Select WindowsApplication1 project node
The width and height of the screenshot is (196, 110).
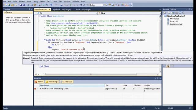[x=176, y=16]
